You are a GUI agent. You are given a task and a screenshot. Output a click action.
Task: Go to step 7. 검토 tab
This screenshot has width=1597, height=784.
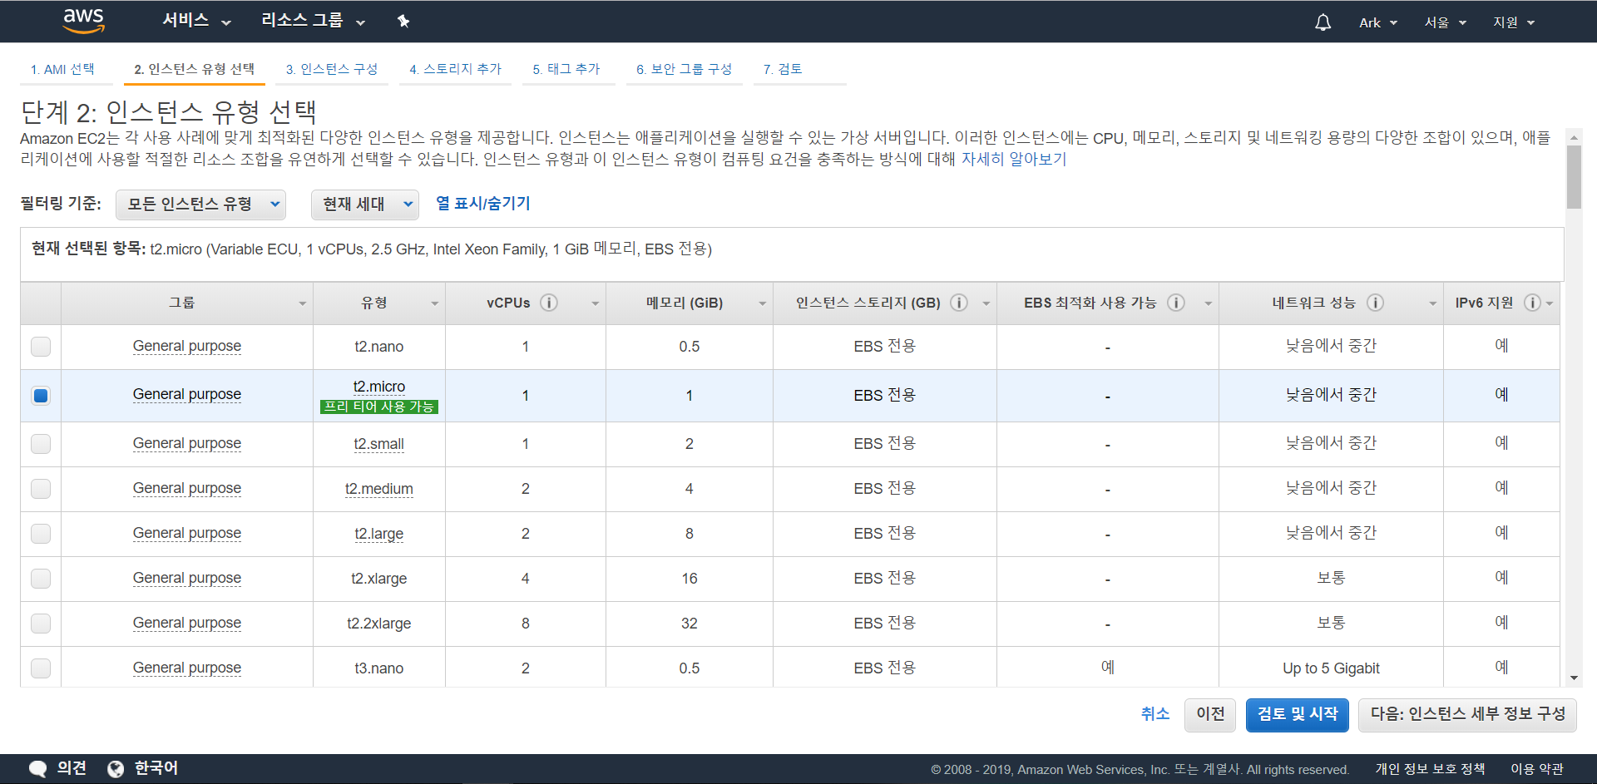[x=783, y=69]
